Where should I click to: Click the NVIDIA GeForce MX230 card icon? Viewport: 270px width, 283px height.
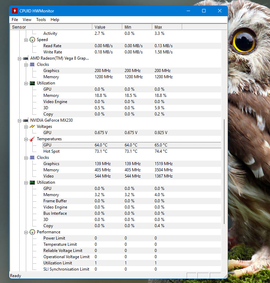point(25,120)
